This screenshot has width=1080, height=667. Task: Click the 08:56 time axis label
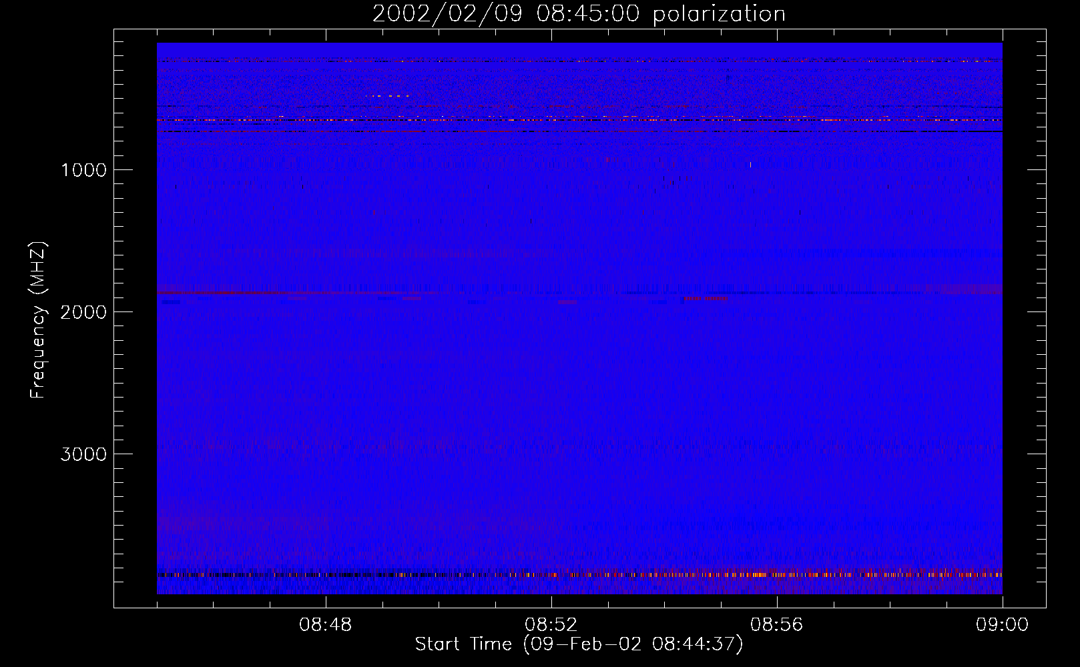[x=777, y=625]
